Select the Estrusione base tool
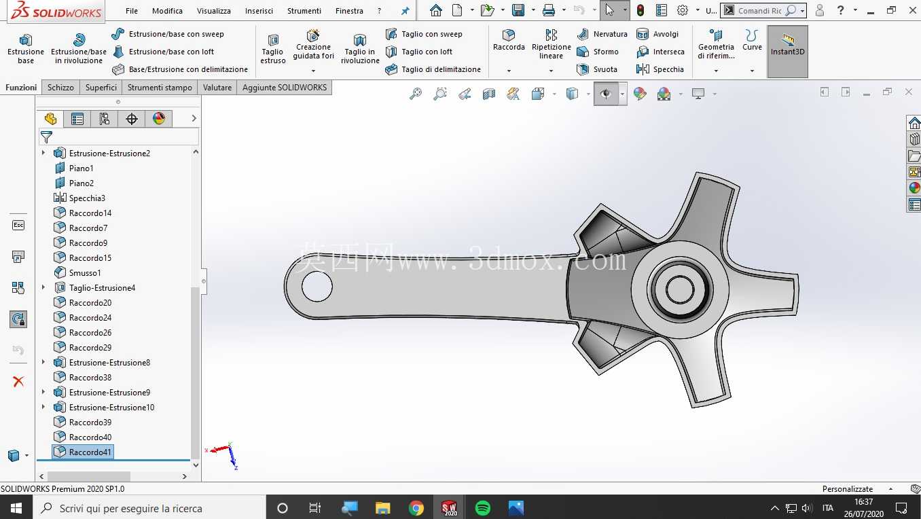 (26, 49)
